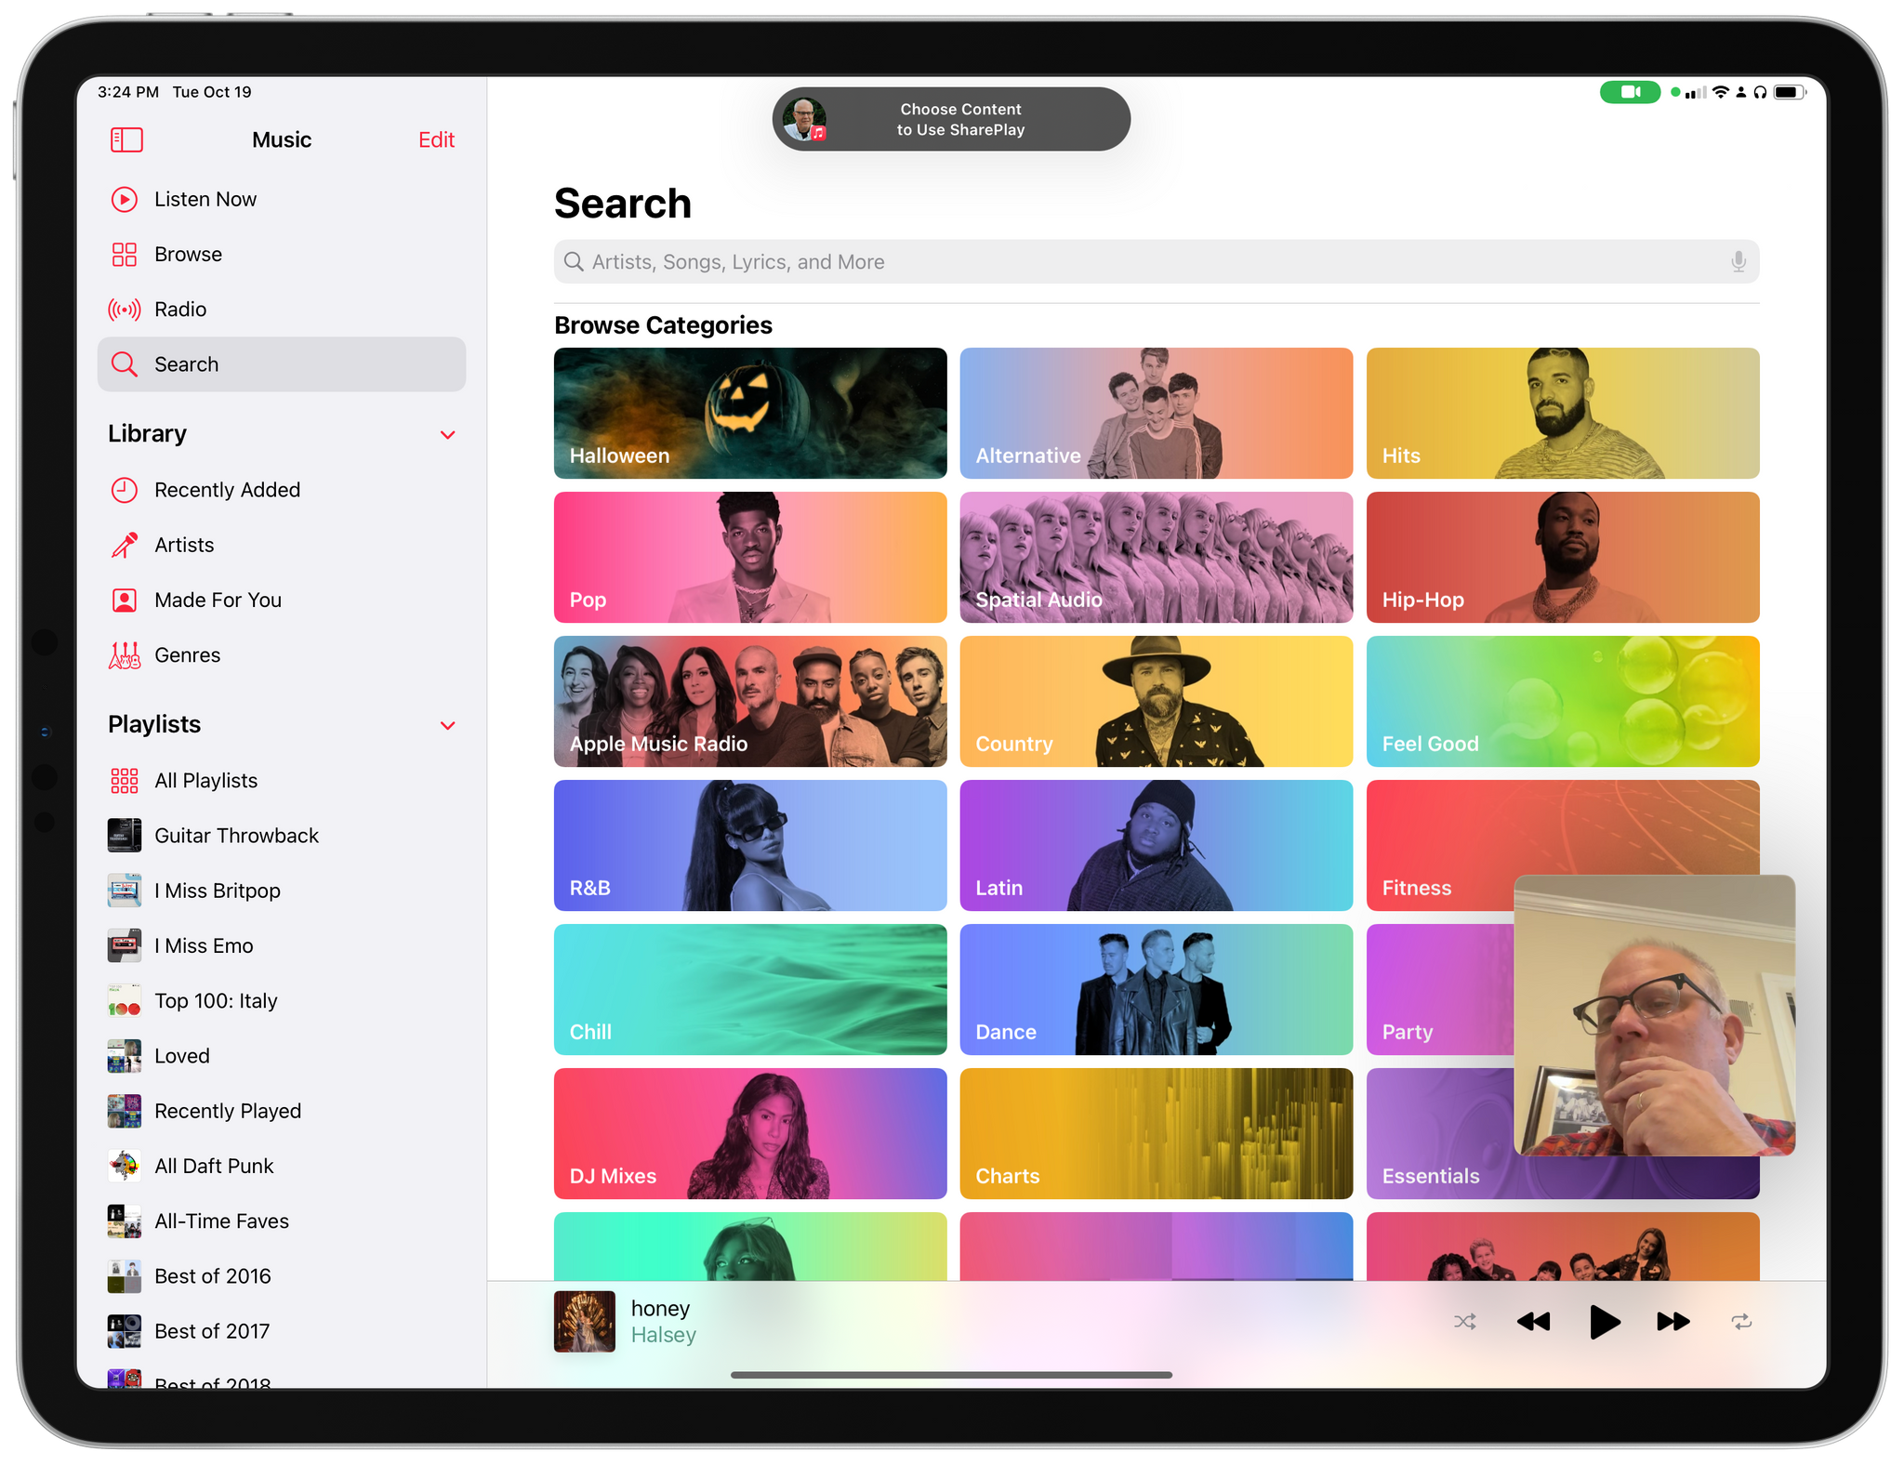
Task: Open the I Miss Emo playlist
Action: pyautogui.click(x=282, y=946)
